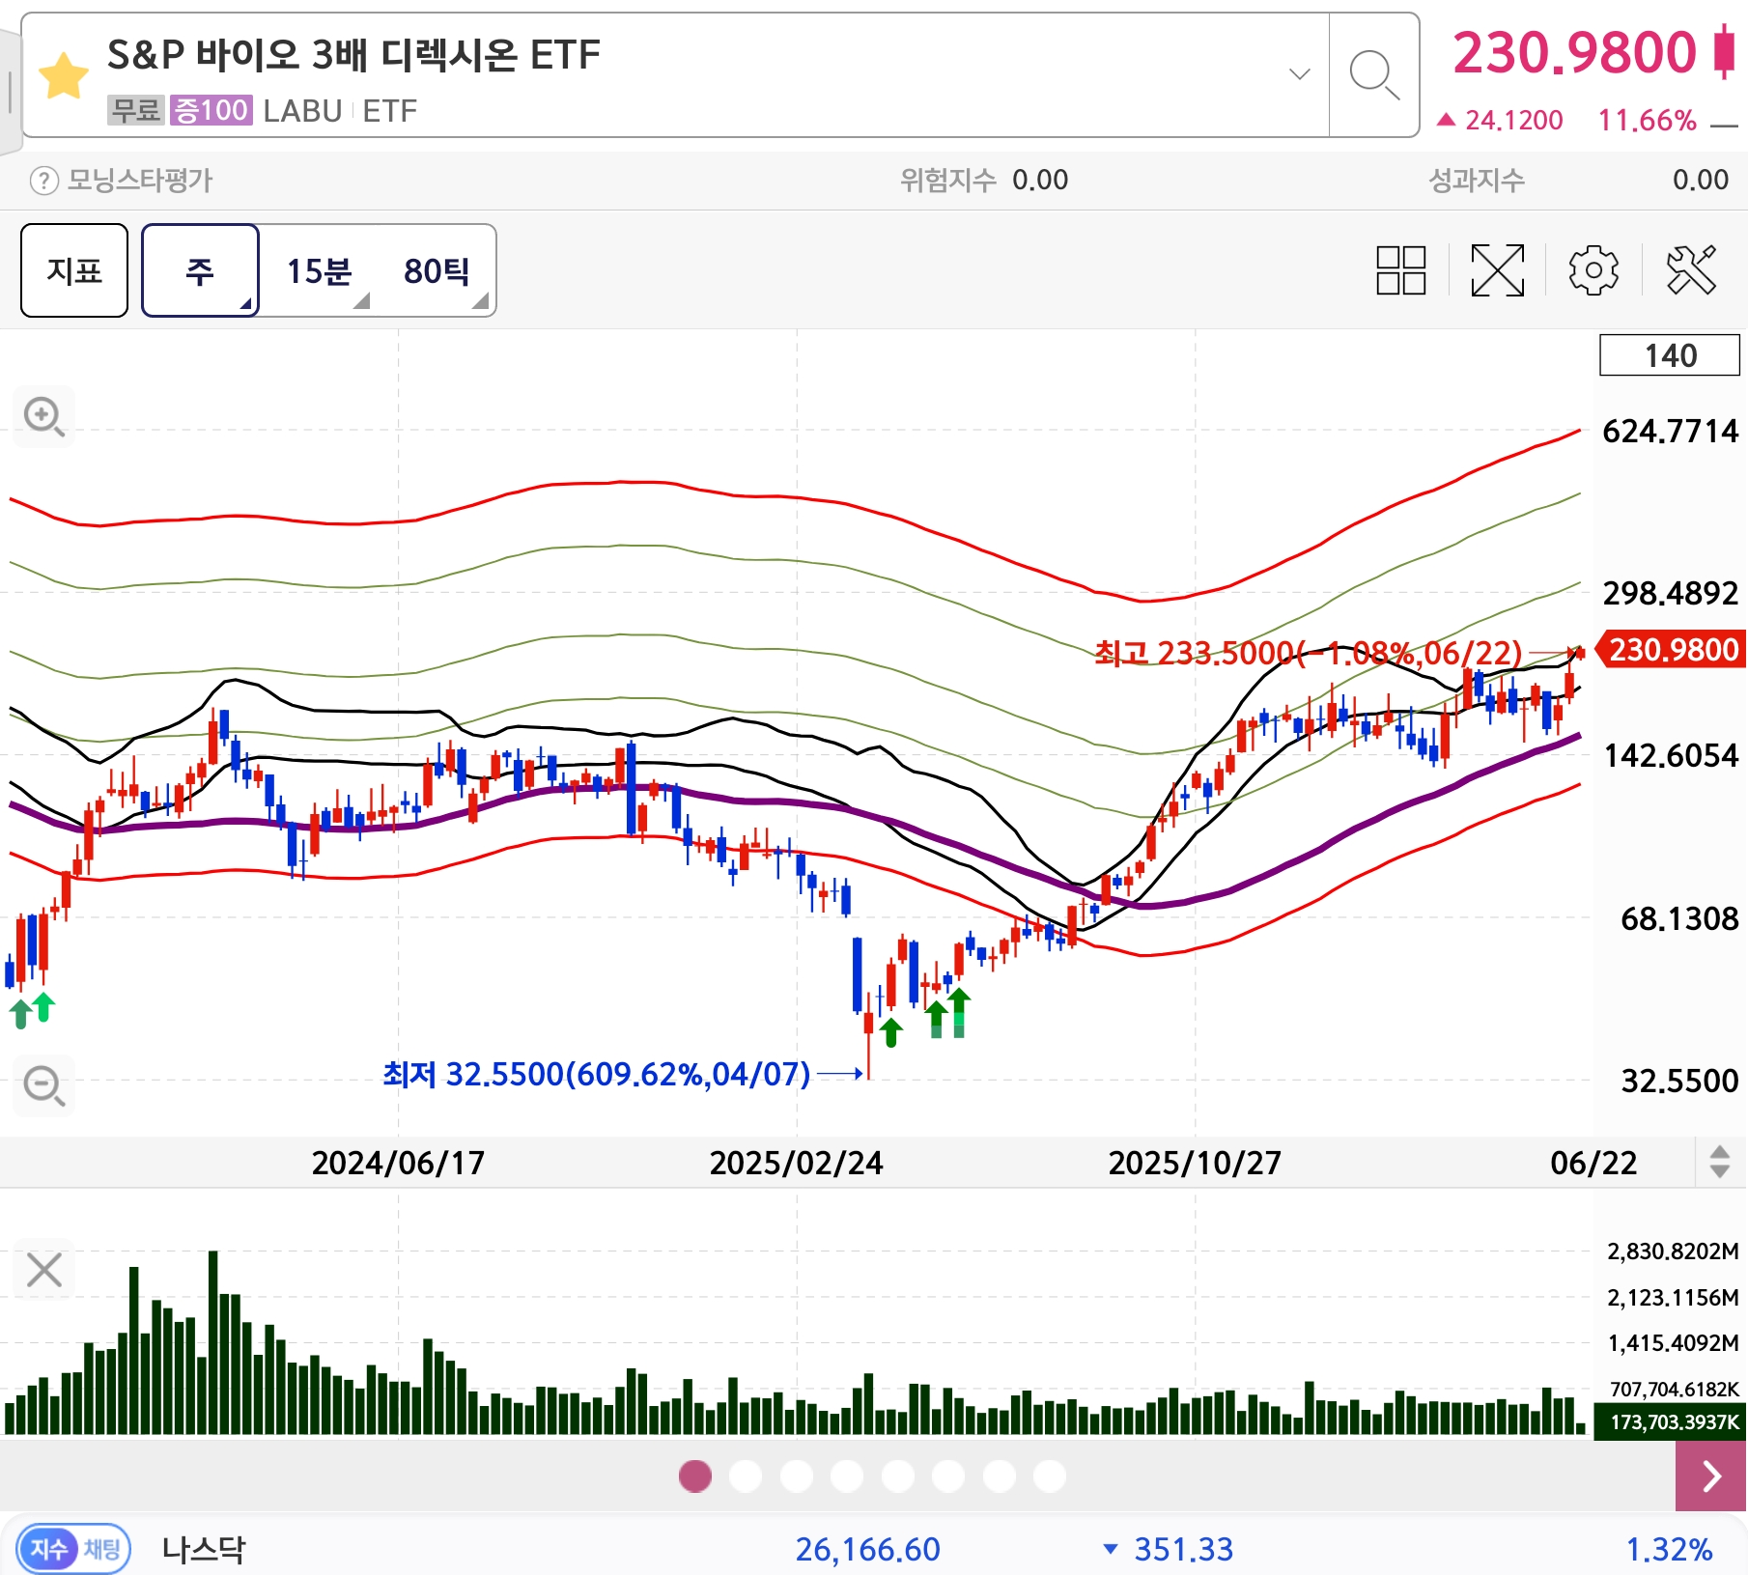
Task: Open the chart drawing tools icon
Action: 1691,270
